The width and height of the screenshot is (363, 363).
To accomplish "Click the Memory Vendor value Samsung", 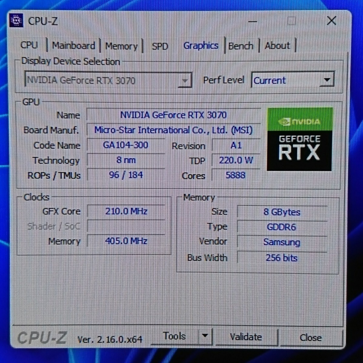I will tap(282, 242).
